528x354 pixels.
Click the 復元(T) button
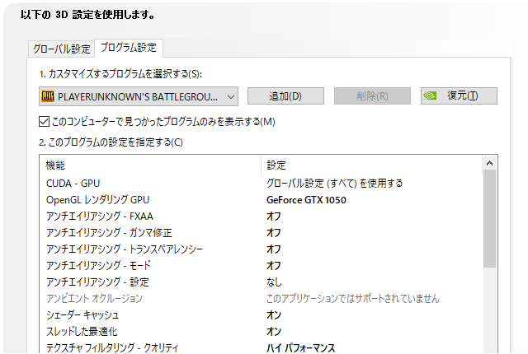459,96
